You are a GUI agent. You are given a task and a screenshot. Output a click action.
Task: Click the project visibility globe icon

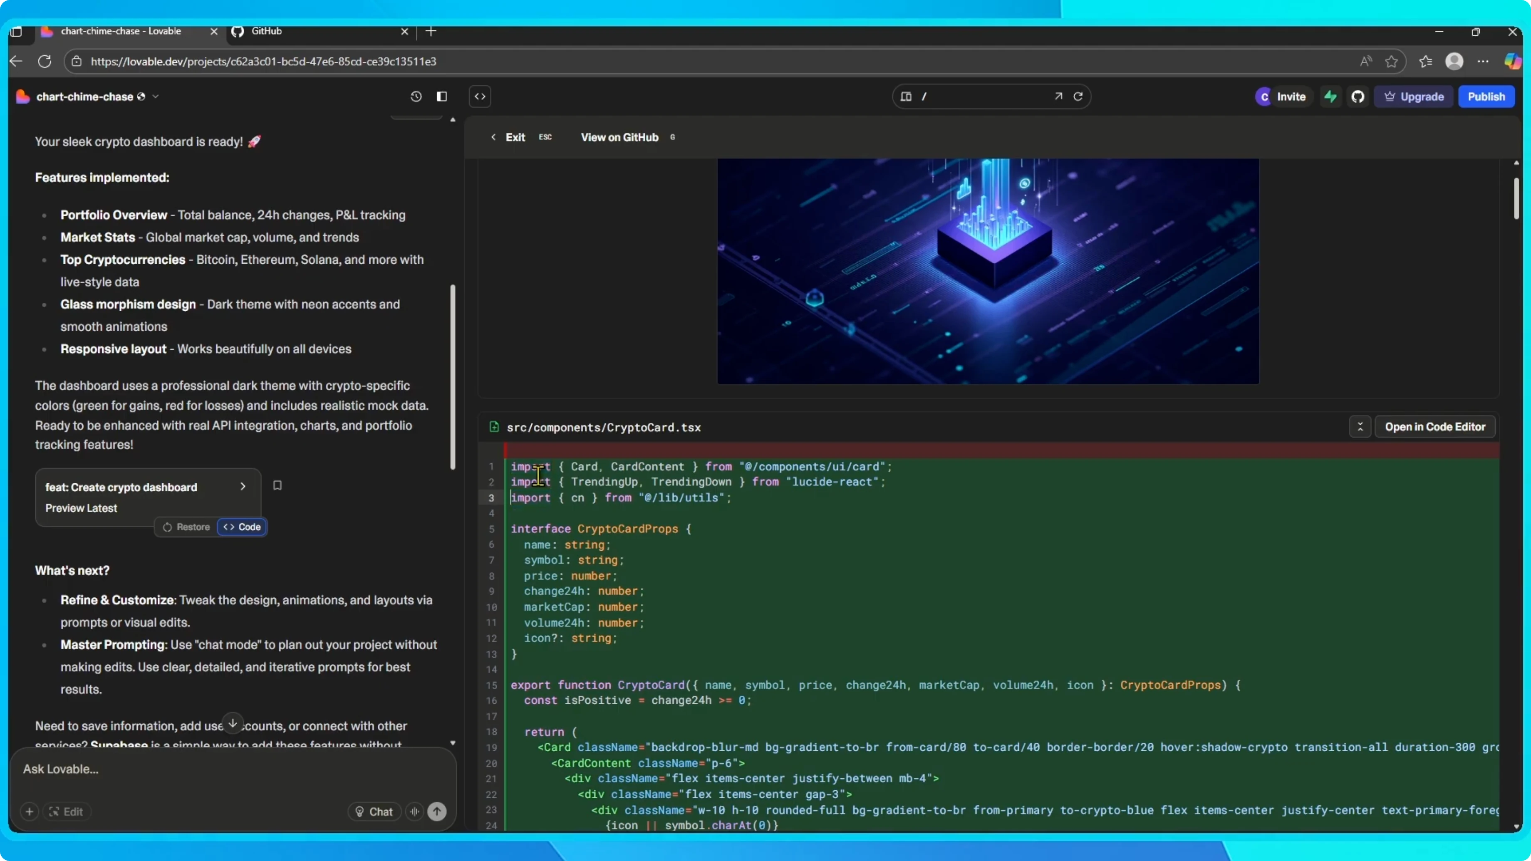(x=141, y=96)
